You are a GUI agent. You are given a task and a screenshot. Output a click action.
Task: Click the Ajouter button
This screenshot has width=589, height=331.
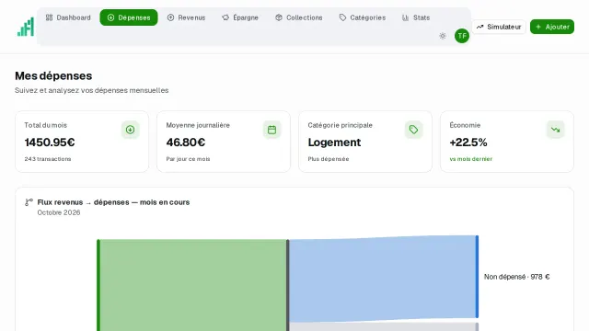pos(552,27)
